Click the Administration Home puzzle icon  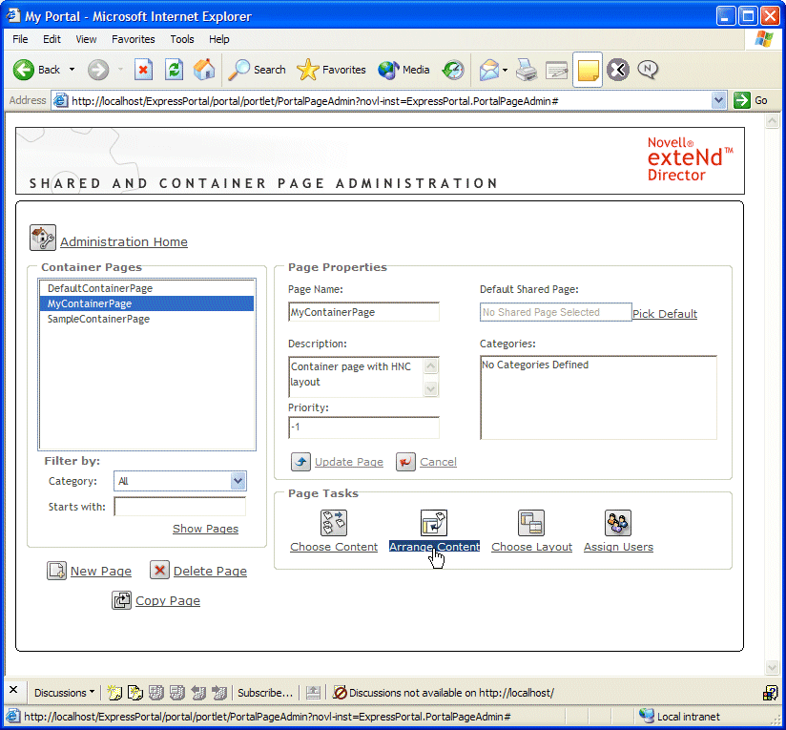pyautogui.click(x=42, y=237)
